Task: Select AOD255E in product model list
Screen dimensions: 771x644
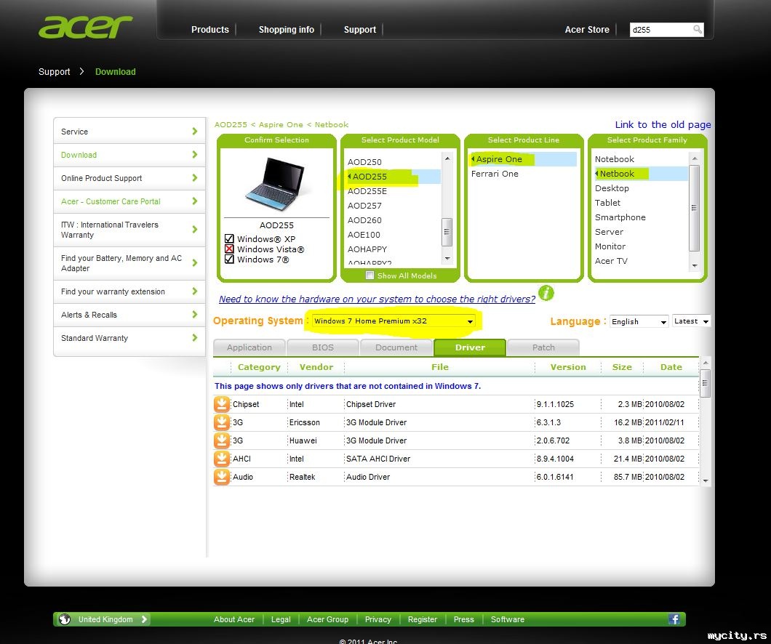Action: 367,191
